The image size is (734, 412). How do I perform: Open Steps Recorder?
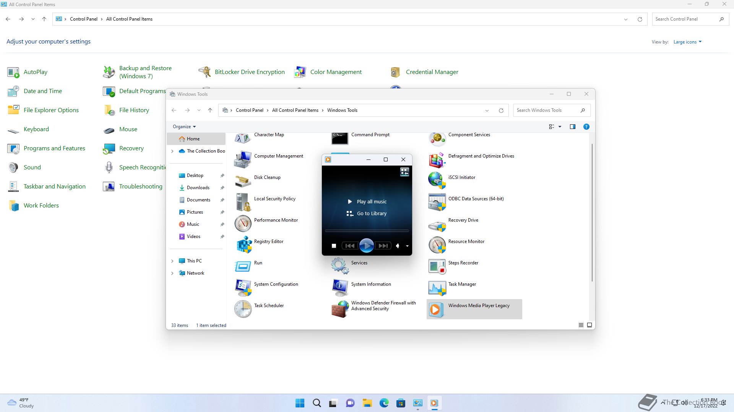click(x=453, y=266)
